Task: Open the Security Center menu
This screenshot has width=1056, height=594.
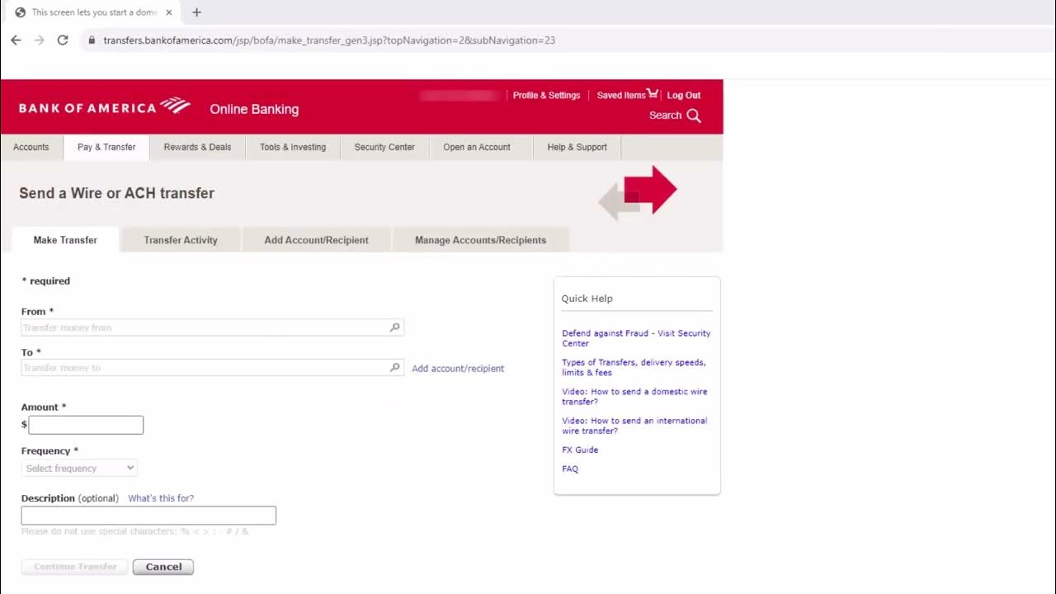Action: 384,147
